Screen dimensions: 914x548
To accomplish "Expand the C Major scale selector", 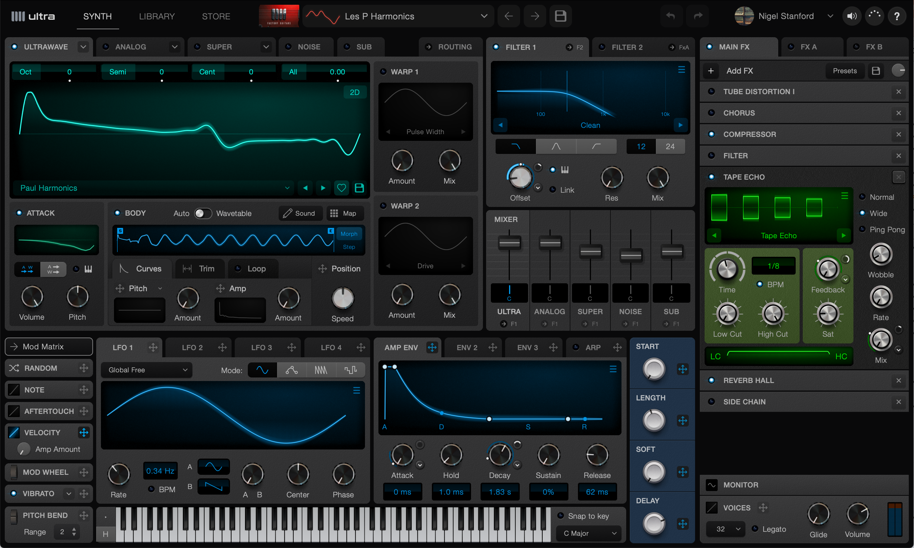I will [x=588, y=533].
